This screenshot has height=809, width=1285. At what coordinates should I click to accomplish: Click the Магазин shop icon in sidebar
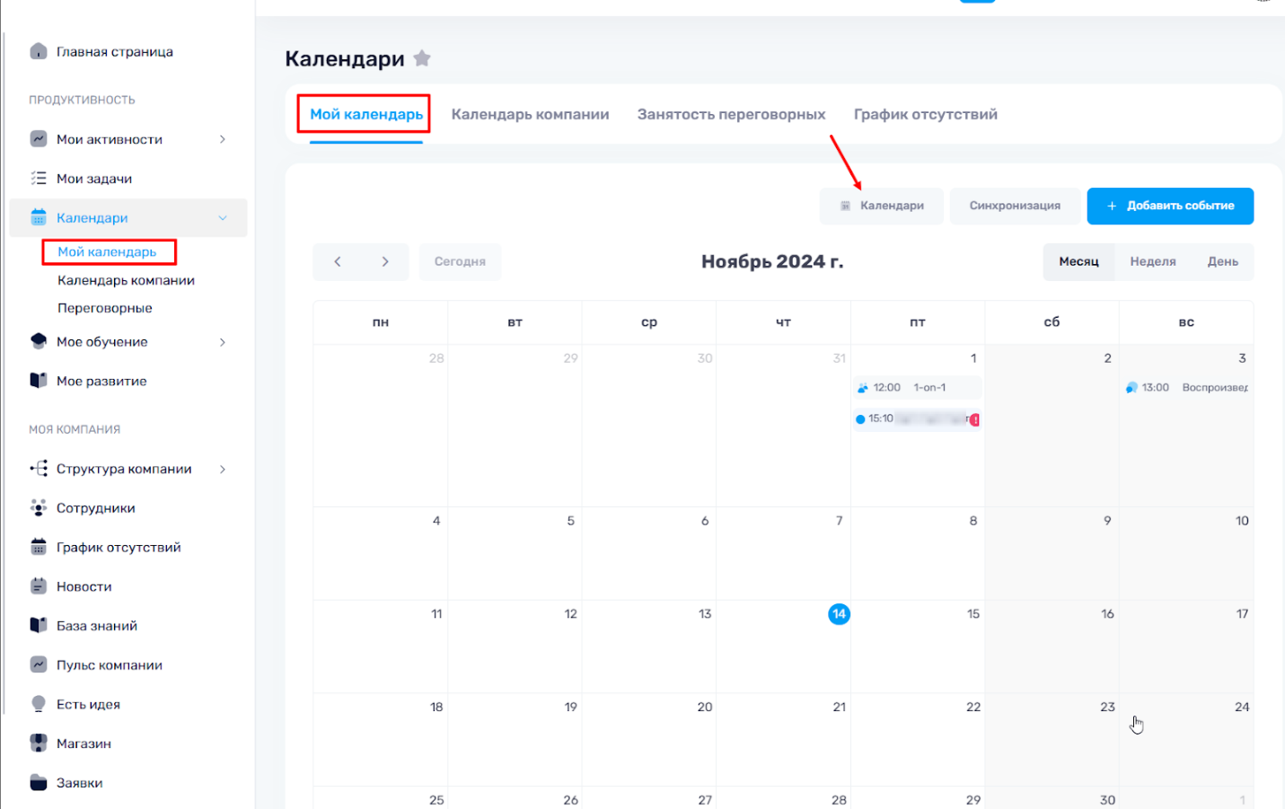(38, 743)
